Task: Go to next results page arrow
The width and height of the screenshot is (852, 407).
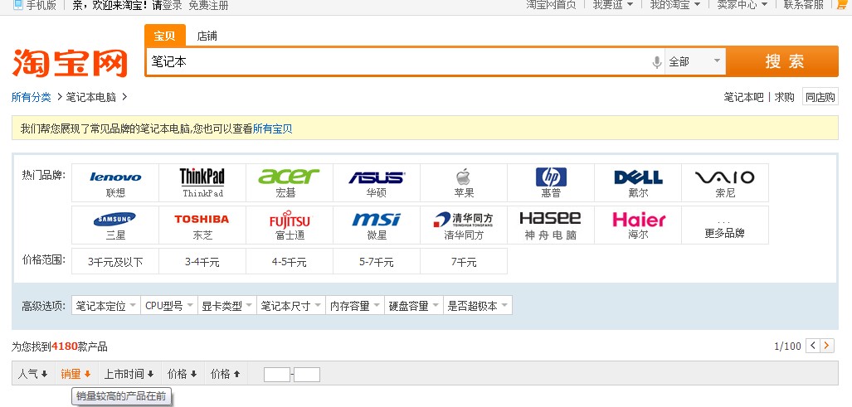Action: pos(827,346)
